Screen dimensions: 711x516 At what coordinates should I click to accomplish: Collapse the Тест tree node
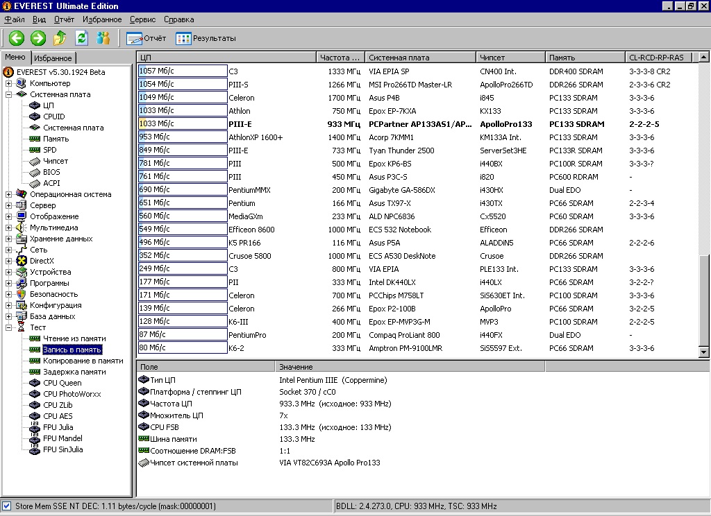[9, 327]
